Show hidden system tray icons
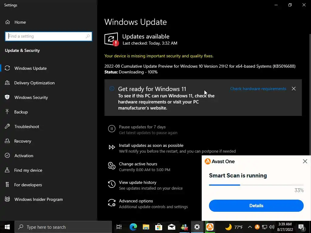This screenshot has width=311, height=233. tap(250, 227)
